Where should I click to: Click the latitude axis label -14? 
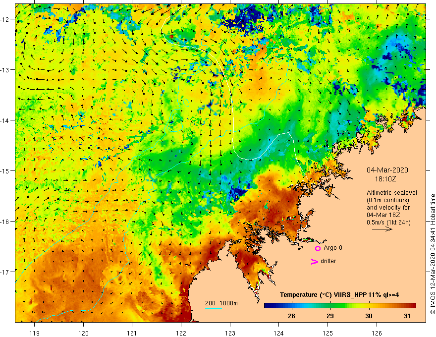click(4, 120)
